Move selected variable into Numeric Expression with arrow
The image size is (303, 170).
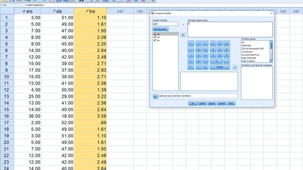click(x=183, y=35)
